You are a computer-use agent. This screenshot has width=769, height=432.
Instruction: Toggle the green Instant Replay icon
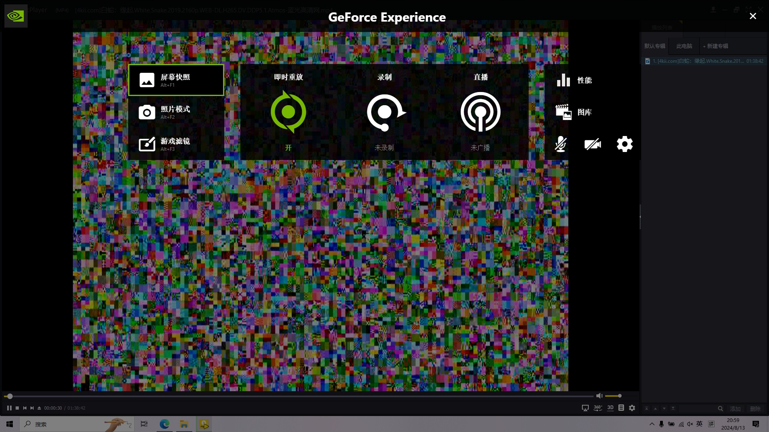click(x=288, y=112)
